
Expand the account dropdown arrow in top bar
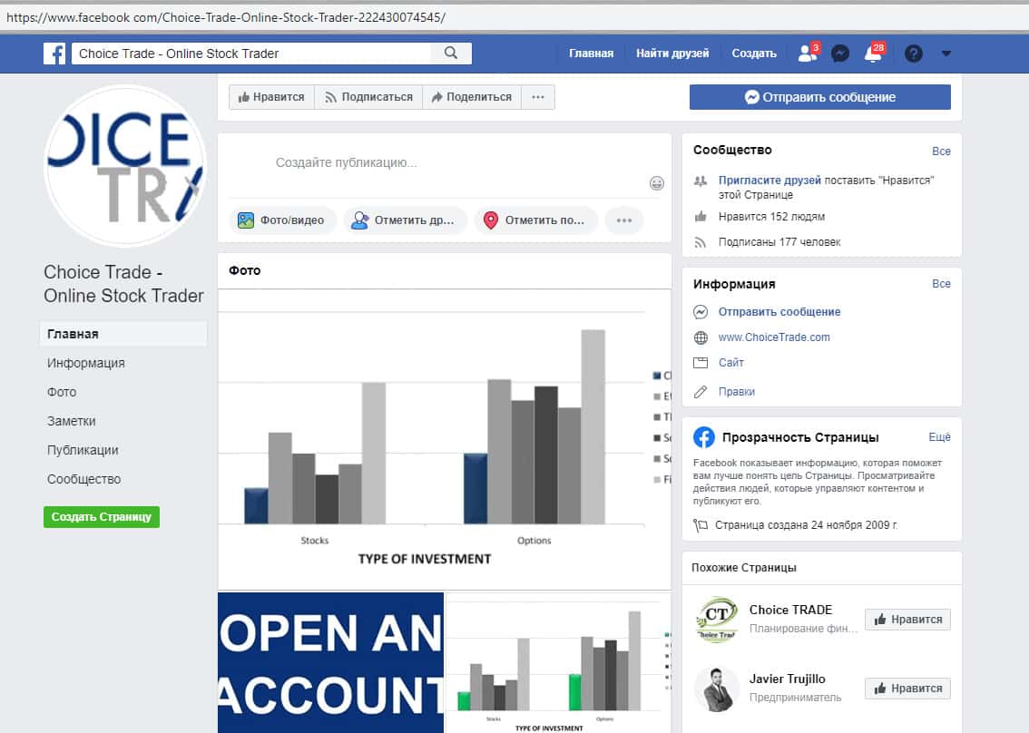pos(946,54)
